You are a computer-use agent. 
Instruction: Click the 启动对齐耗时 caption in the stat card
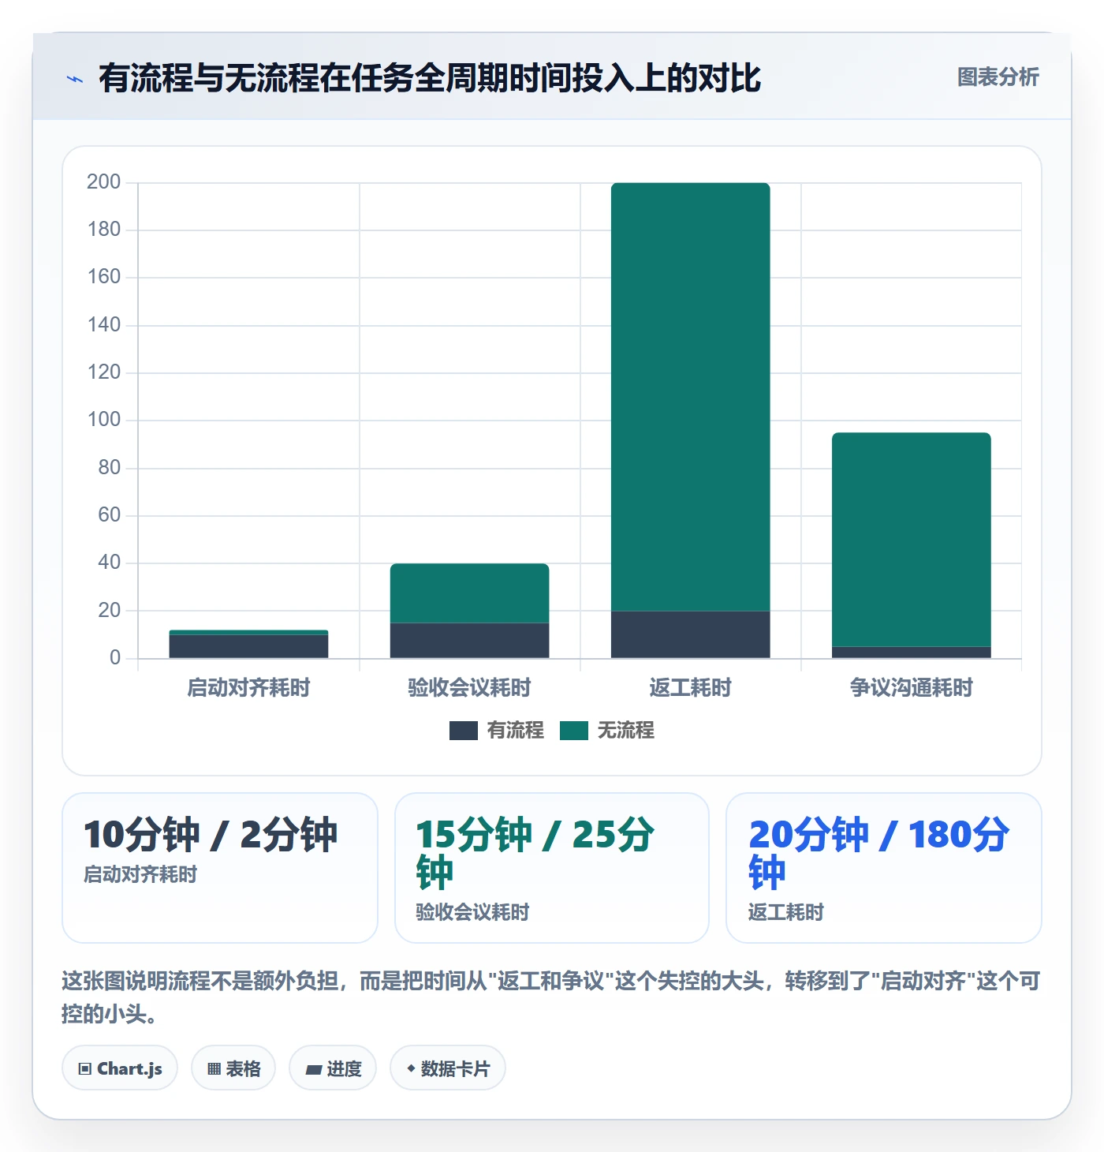click(140, 874)
